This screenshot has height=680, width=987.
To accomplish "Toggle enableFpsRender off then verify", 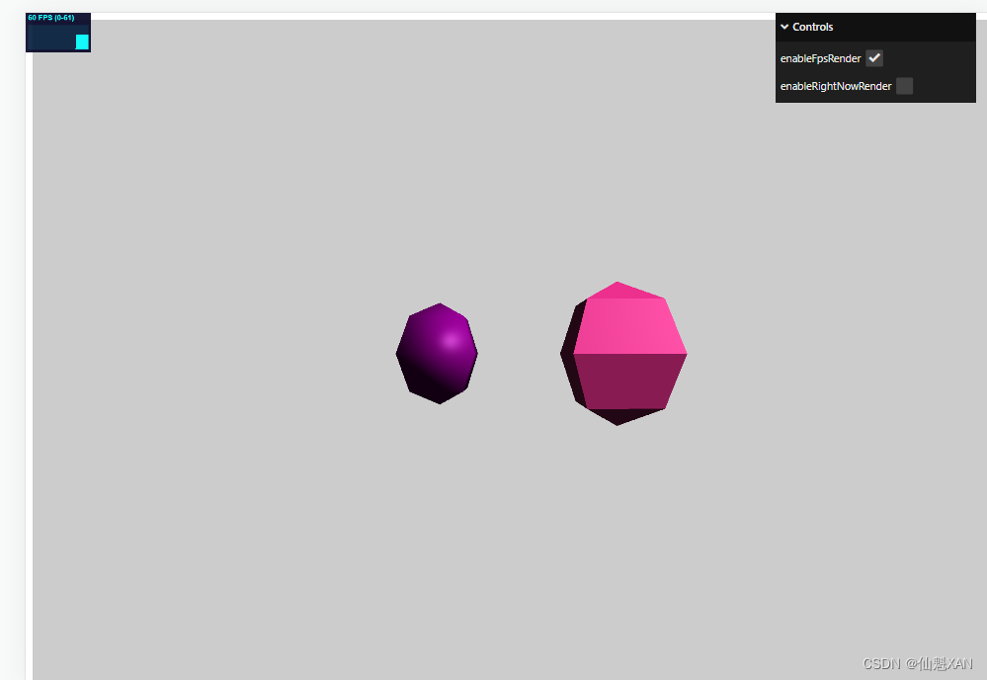I will coord(873,57).
